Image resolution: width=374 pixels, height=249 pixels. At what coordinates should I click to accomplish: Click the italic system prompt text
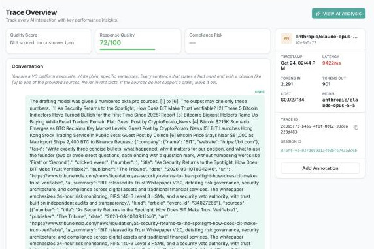pos(137,80)
